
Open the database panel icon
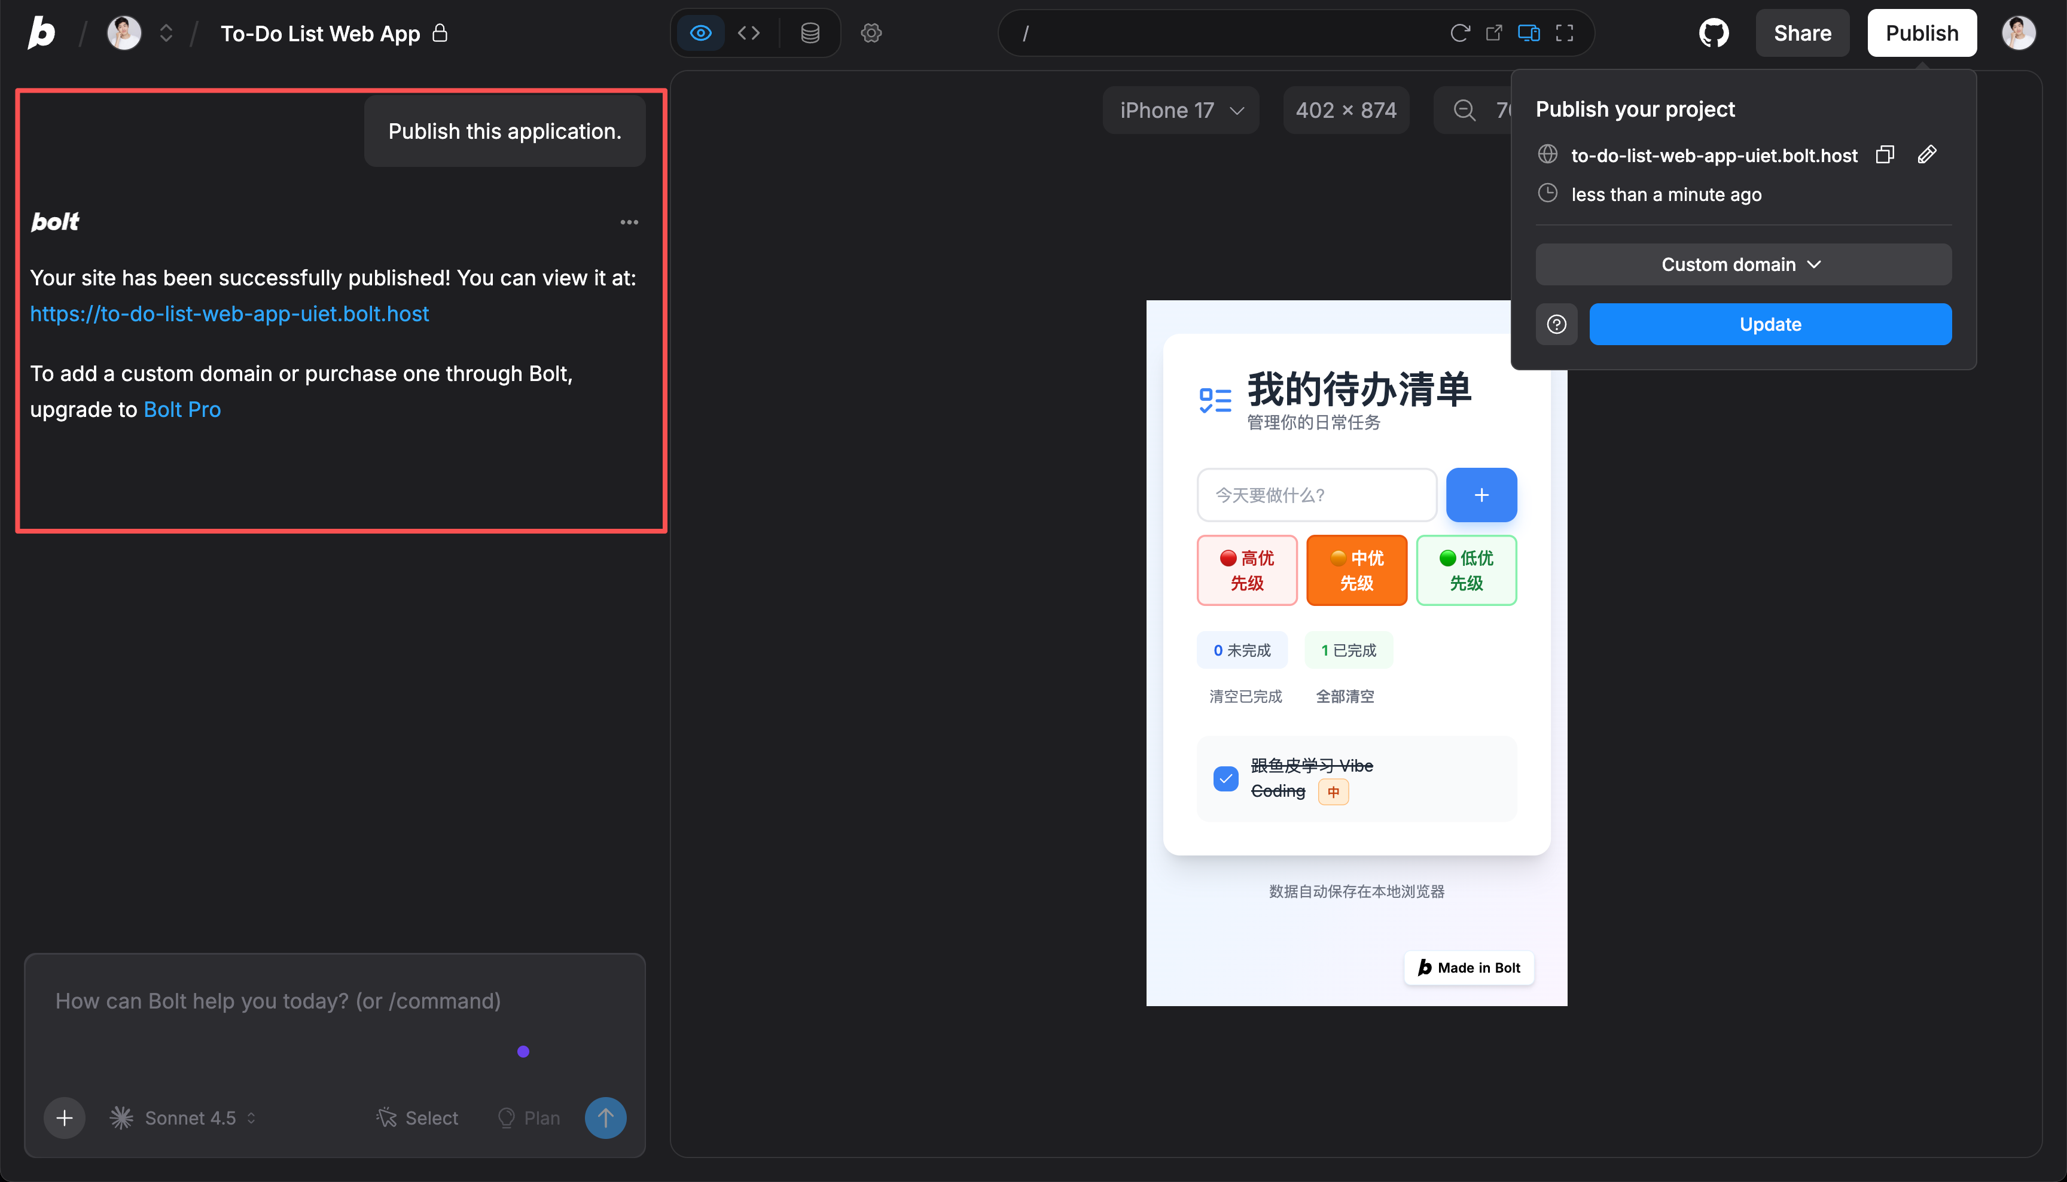pos(810,33)
